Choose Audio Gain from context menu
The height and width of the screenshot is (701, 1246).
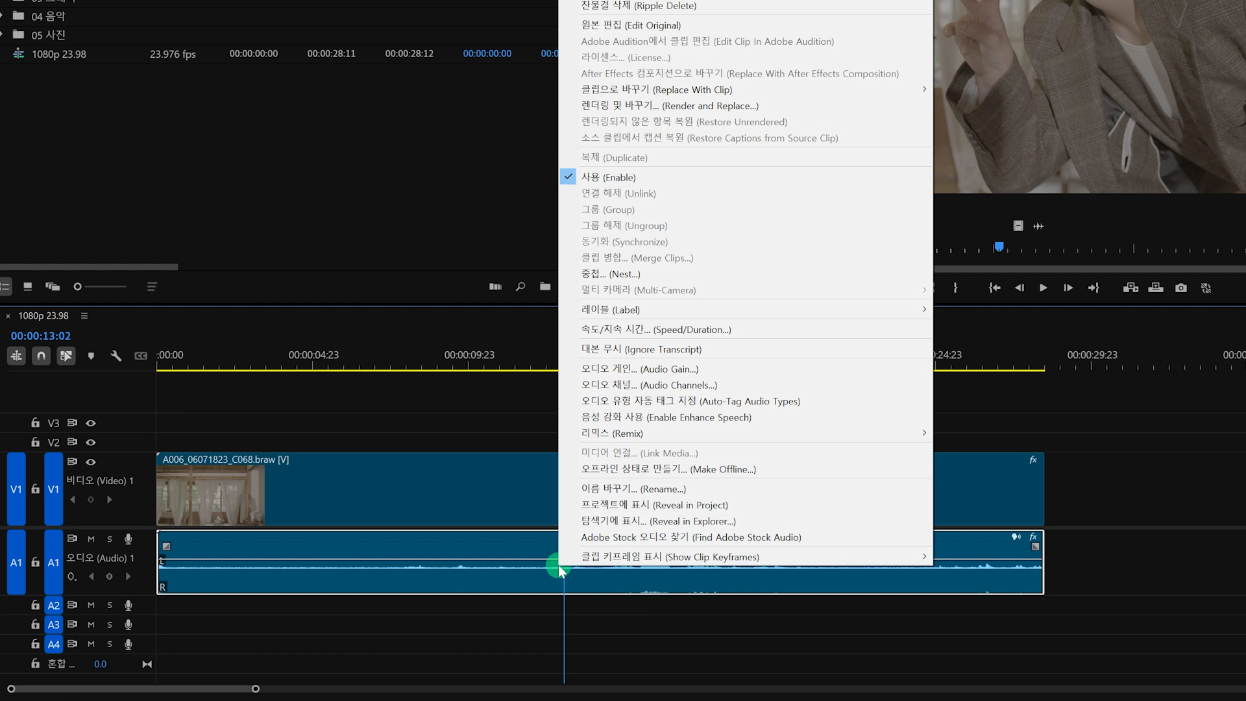745,369
